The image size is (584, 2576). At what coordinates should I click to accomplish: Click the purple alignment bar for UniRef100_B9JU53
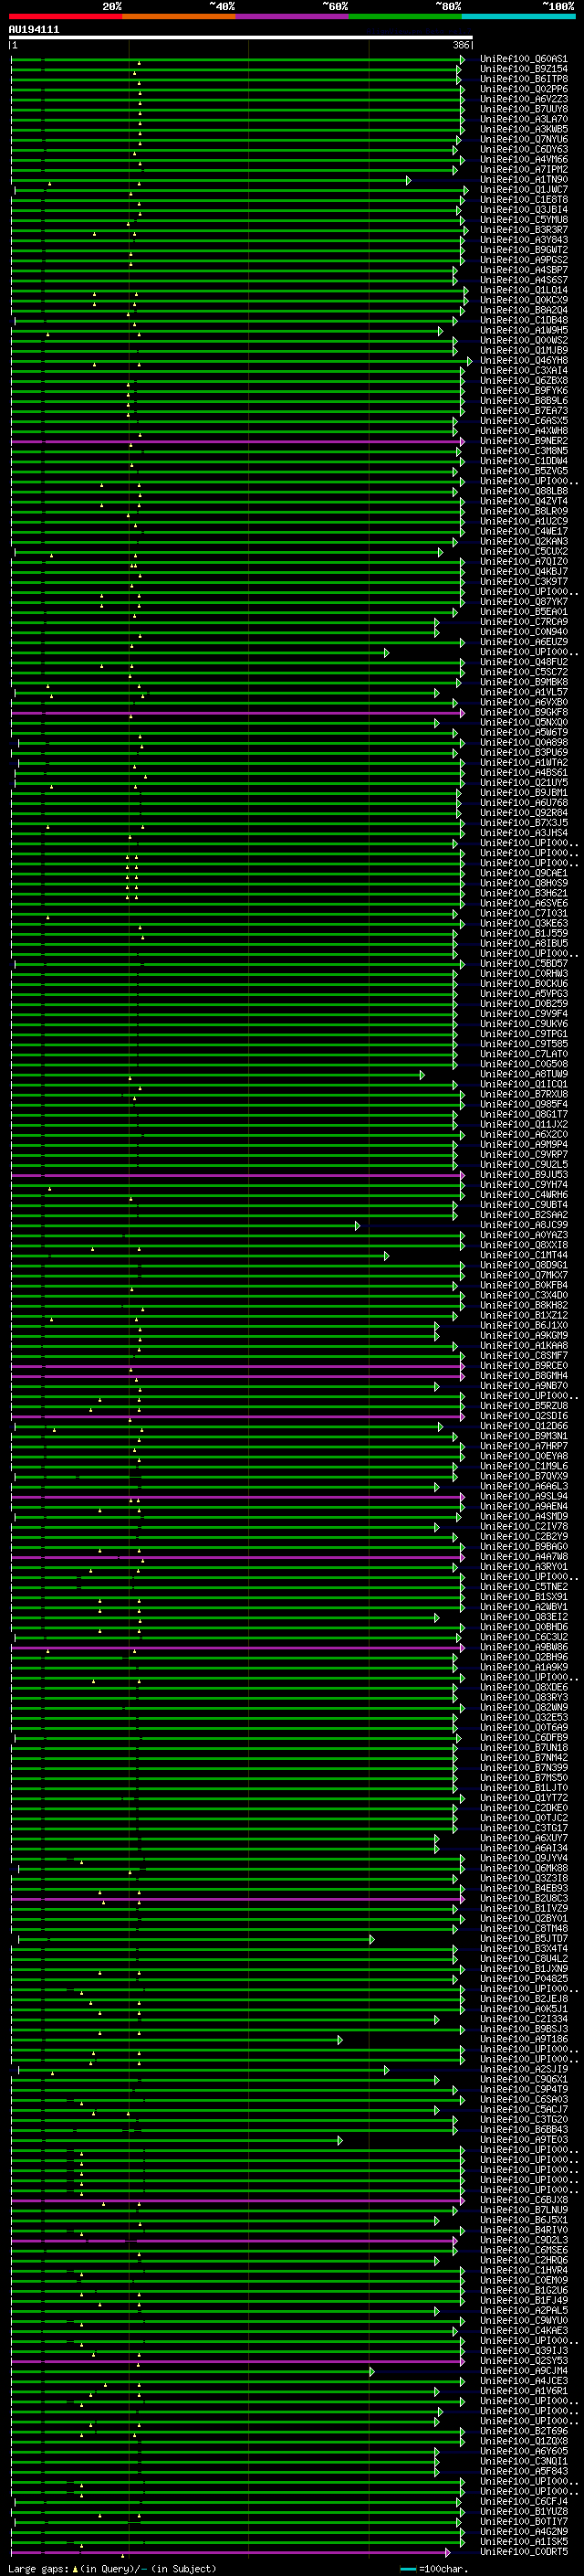235,1175
